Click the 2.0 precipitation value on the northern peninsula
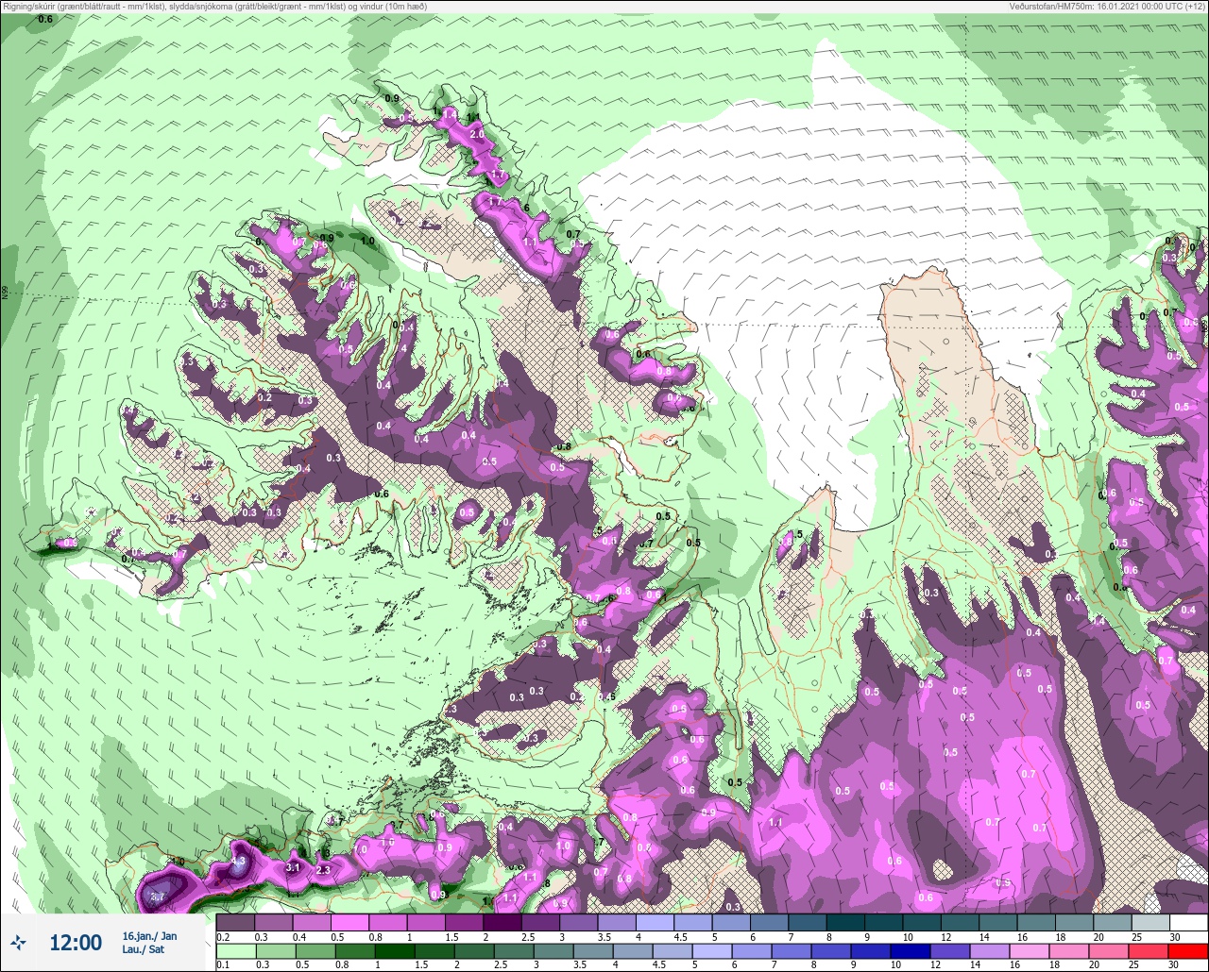 point(477,135)
